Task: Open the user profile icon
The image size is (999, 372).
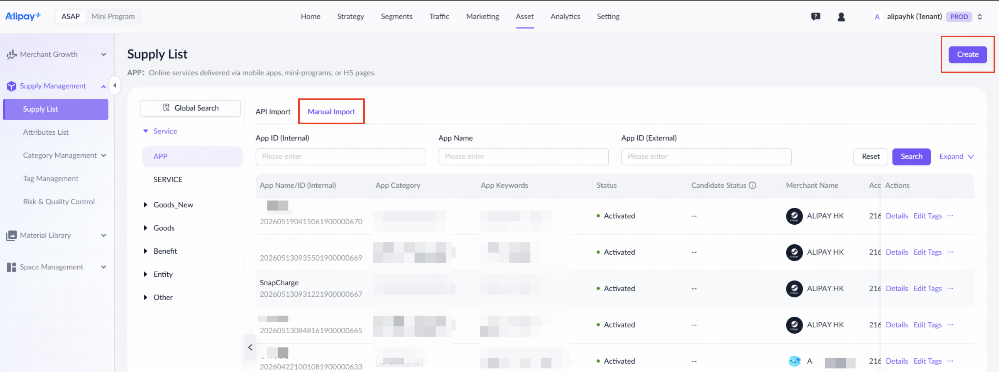Action: 841,17
